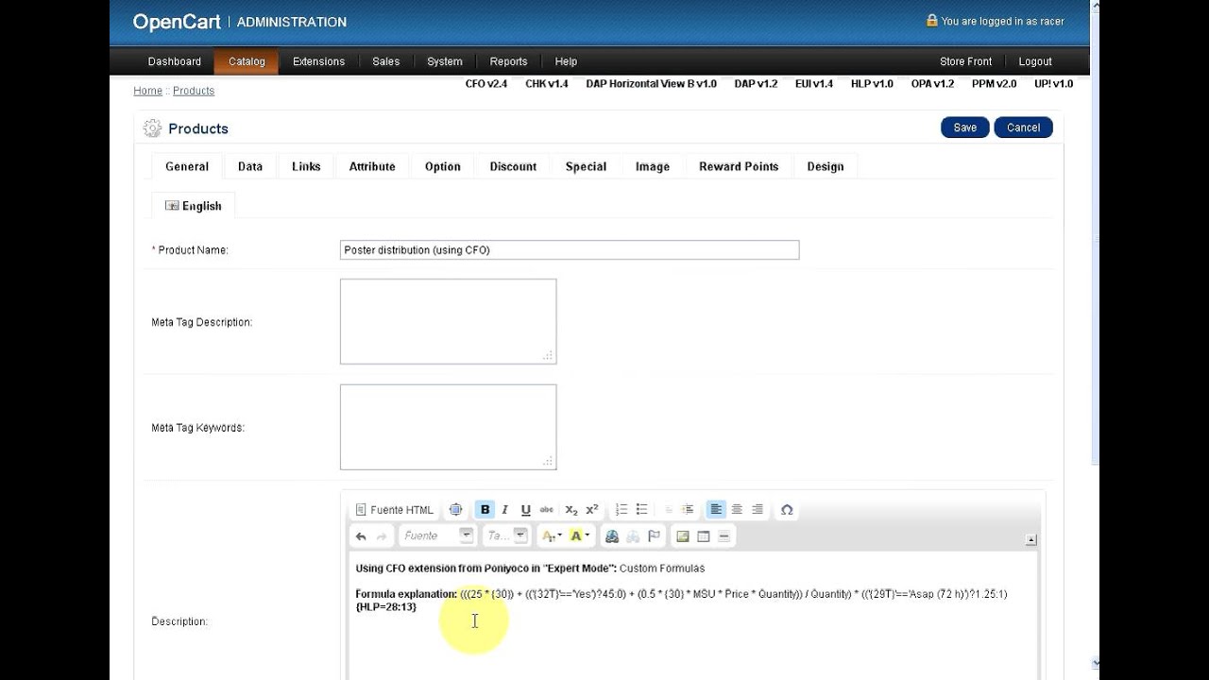Open the Extensions menu

pyautogui.click(x=318, y=61)
